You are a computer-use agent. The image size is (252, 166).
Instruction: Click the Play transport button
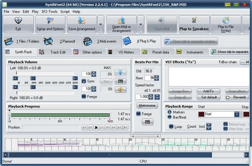(96, 128)
